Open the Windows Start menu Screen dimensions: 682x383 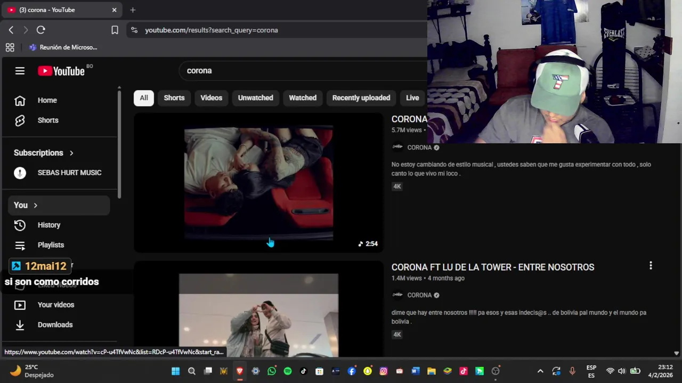coord(175,371)
